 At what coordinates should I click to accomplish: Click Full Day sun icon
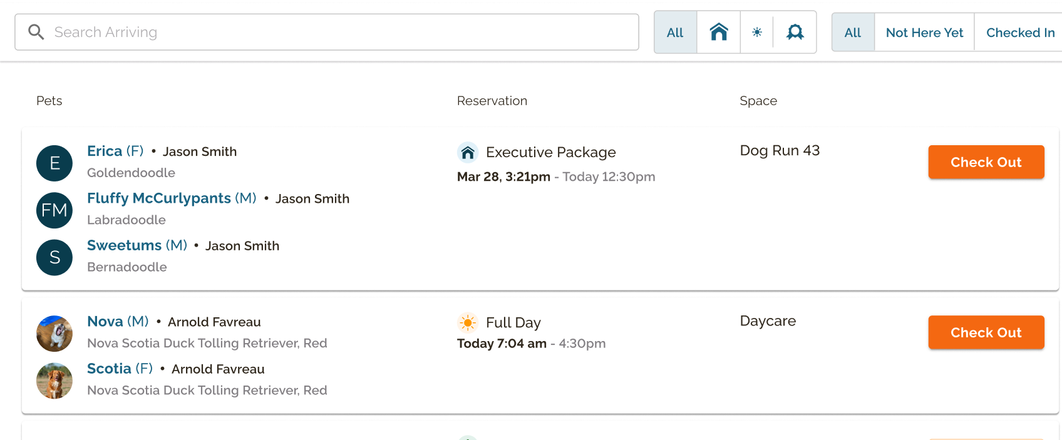[468, 322]
